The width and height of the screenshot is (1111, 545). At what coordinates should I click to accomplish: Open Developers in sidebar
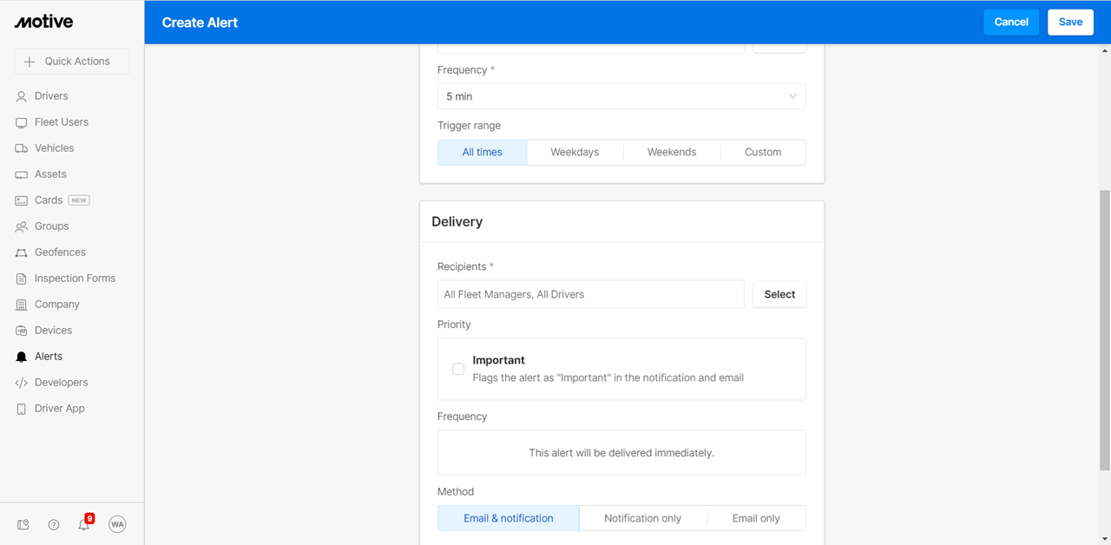(x=61, y=383)
